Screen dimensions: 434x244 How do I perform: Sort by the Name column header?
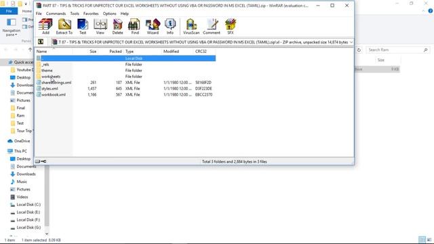[54, 52]
